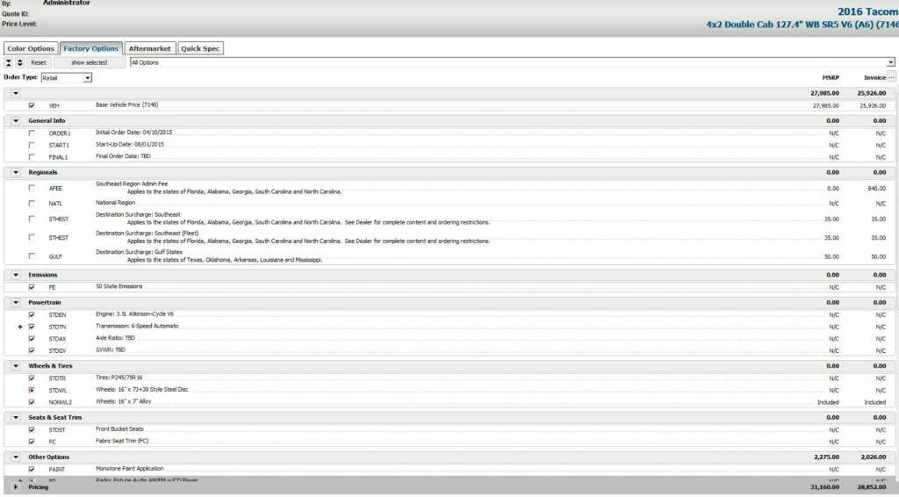Toggle the STDWL steel wheels checkbox
This screenshot has width=899, height=497.
[x=32, y=390]
